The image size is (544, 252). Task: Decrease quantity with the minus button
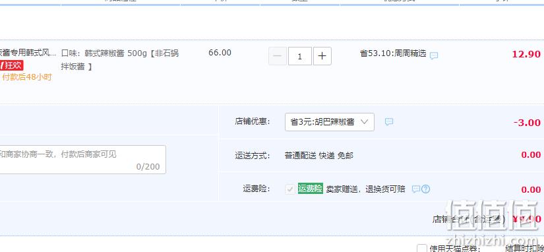(x=278, y=56)
